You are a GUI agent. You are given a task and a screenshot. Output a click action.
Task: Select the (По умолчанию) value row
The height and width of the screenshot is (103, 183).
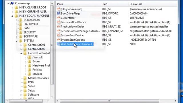tap(71, 9)
